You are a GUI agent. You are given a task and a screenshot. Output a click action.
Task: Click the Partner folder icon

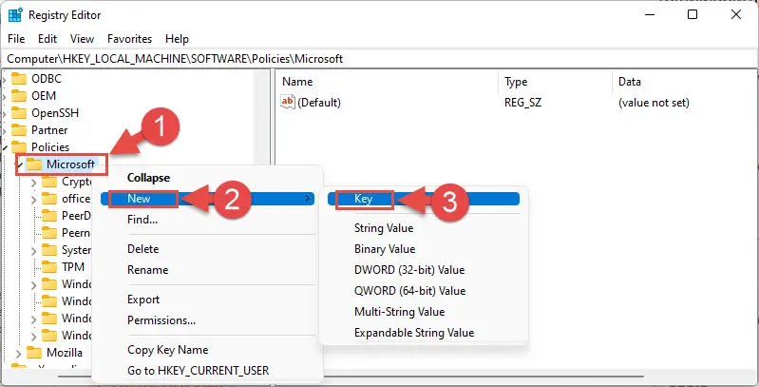[19, 130]
